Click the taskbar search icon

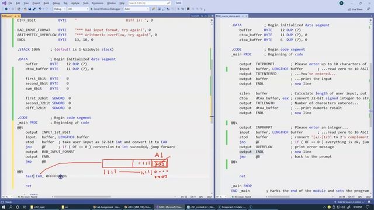point(11,207)
